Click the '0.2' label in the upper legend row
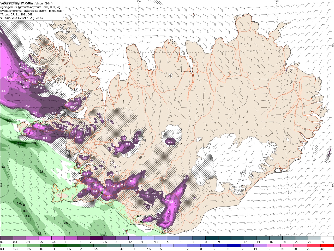Image resolution: width=334 pixels, height=251 pixels. pyautogui.click(x=2, y=242)
